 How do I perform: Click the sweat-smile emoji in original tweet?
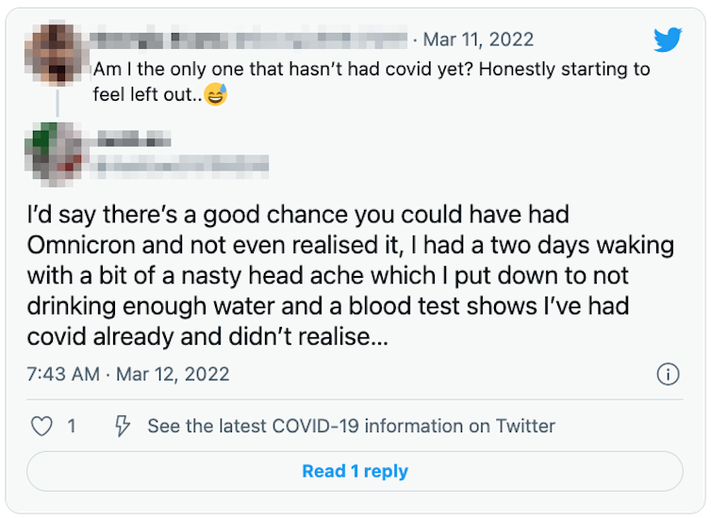point(216,95)
